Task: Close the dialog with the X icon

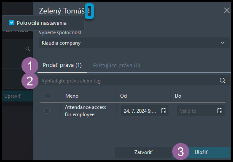Action: (227, 11)
